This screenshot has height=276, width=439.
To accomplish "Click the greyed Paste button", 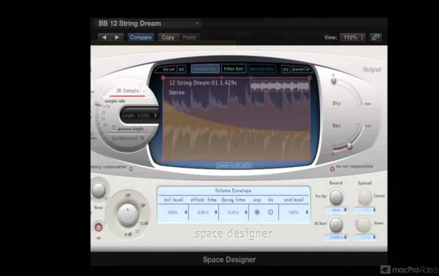I will coord(190,37).
